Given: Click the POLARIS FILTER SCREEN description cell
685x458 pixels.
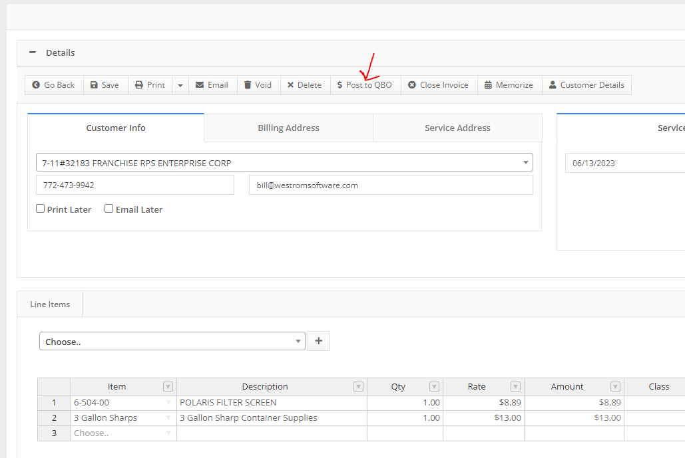Looking at the screenshot, I should coord(272,403).
